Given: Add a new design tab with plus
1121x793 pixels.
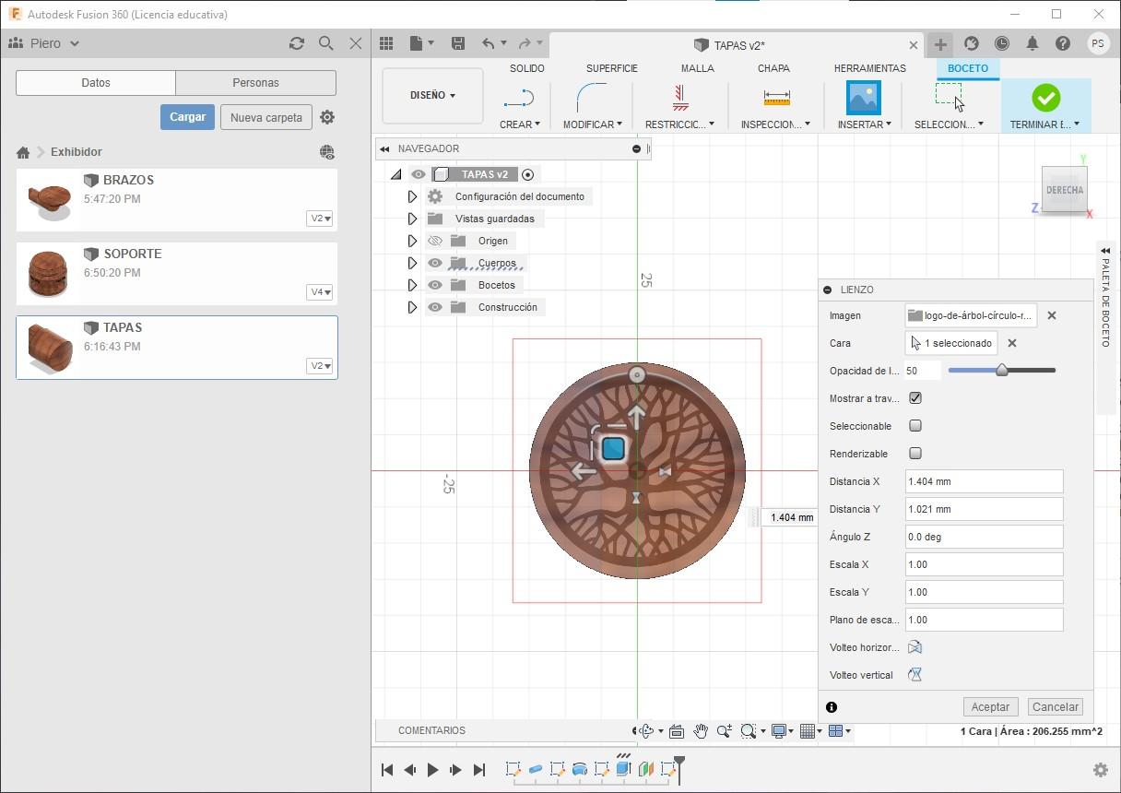Looking at the screenshot, I should point(940,43).
